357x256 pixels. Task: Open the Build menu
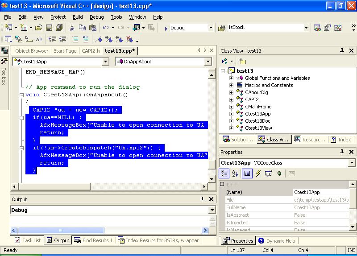coord(78,17)
